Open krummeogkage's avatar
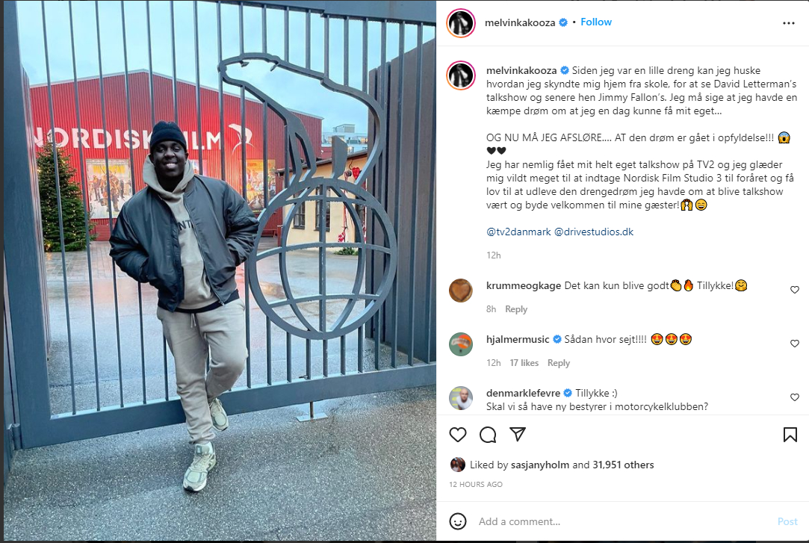 click(x=461, y=291)
